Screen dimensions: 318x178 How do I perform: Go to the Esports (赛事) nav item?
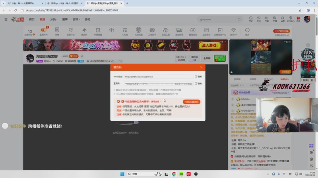(x=65, y=19)
